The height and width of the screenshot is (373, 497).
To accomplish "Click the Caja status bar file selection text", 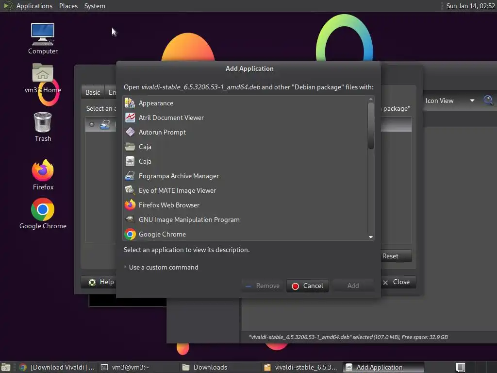I will tap(348, 337).
